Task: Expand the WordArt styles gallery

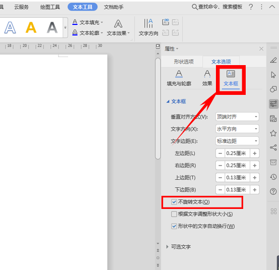Action: point(65,28)
